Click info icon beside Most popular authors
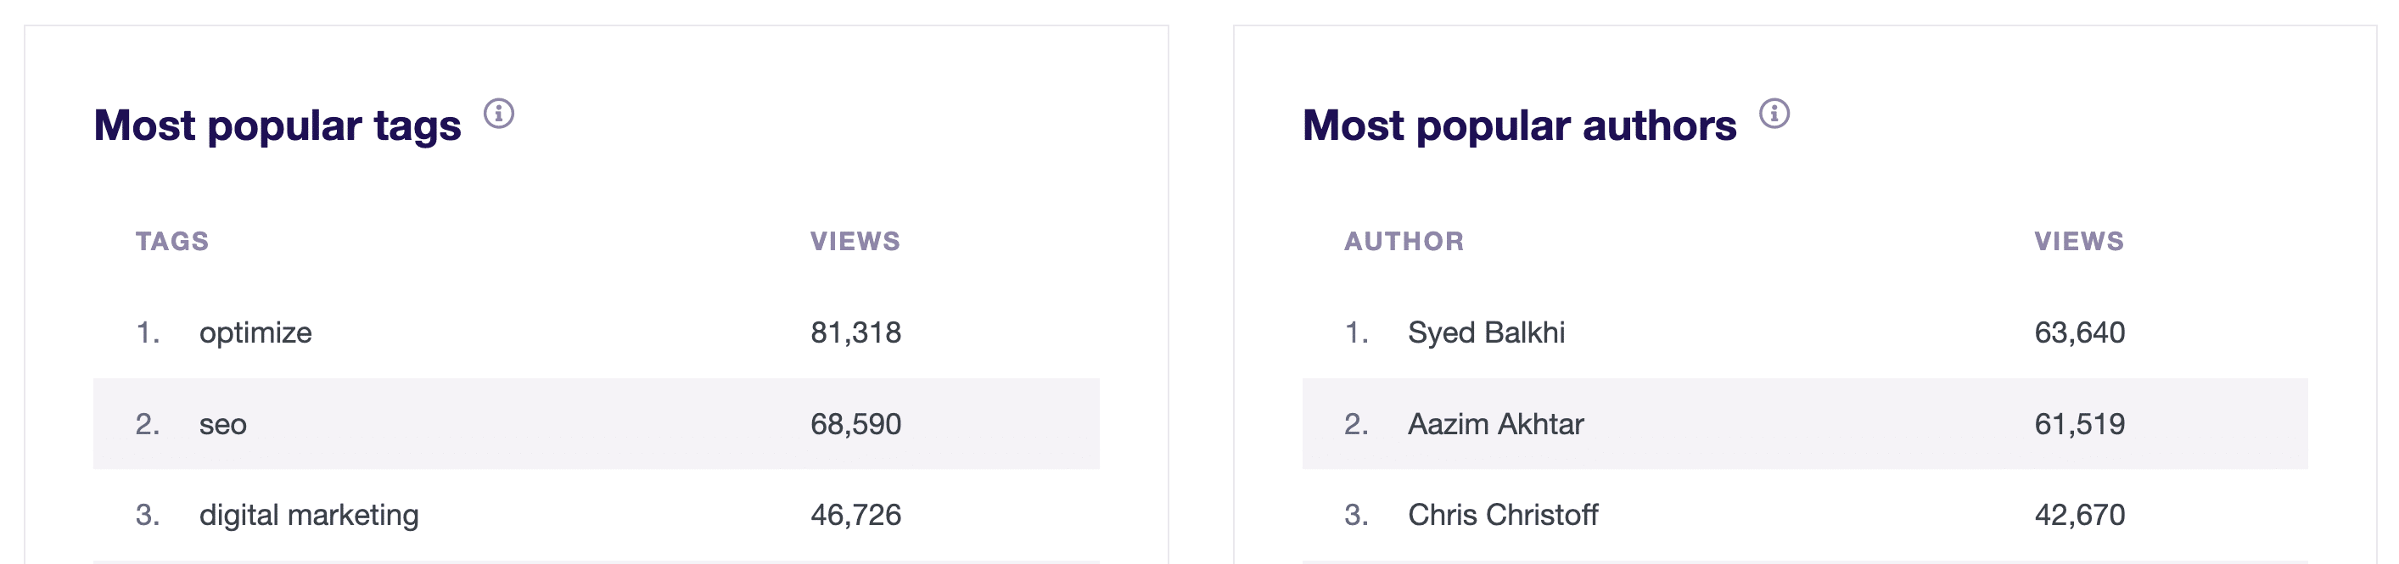2399x564 pixels. (x=1774, y=114)
